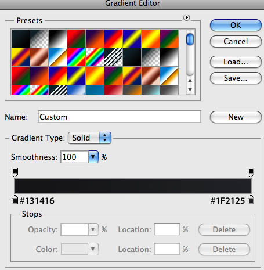Open the Gradient Type dropdown

coord(89,138)
